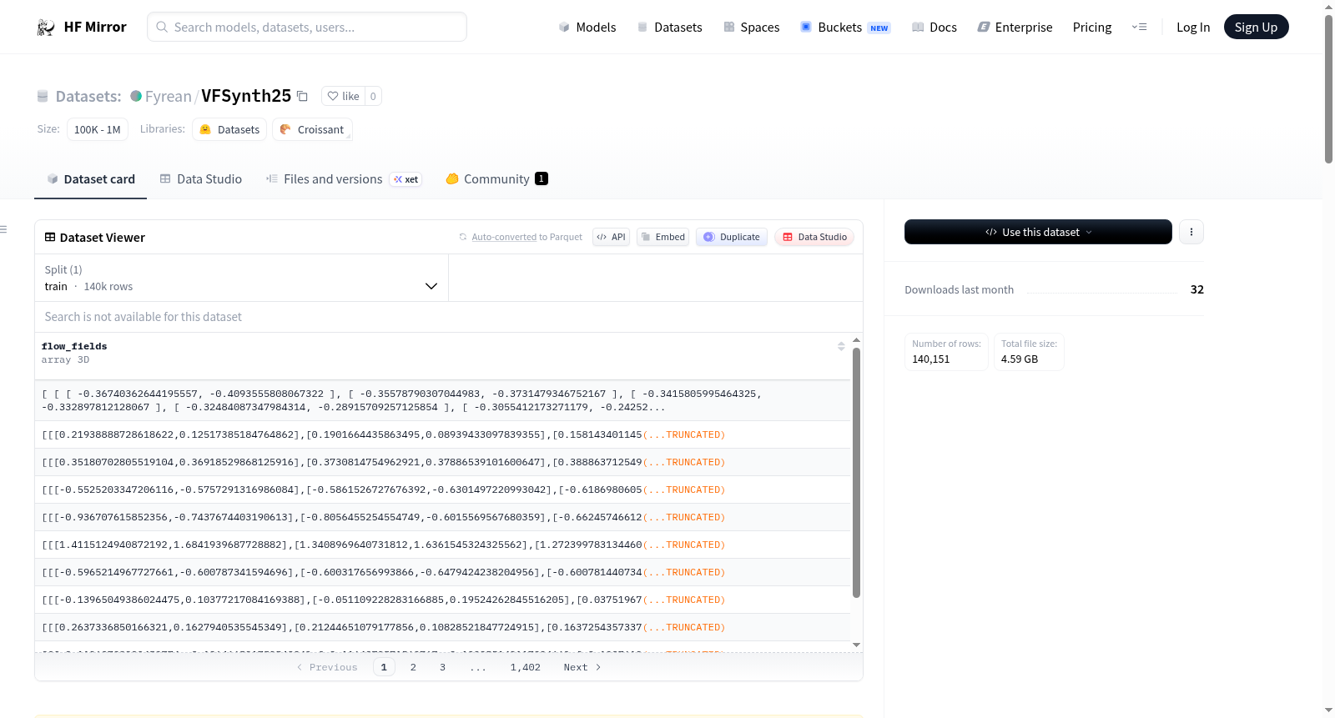Click the Embed button
The height and width of the screenshot is (718, 1335).
(x=662, y=238)
